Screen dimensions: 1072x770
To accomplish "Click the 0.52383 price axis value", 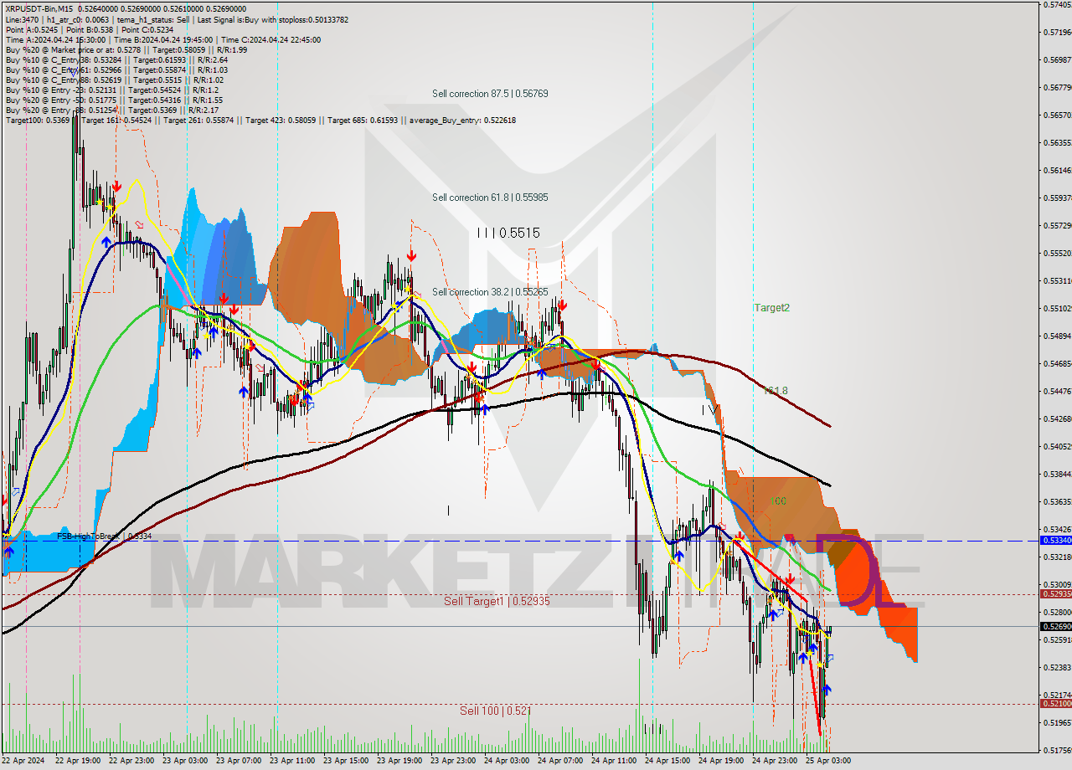I will (1057, 667).
